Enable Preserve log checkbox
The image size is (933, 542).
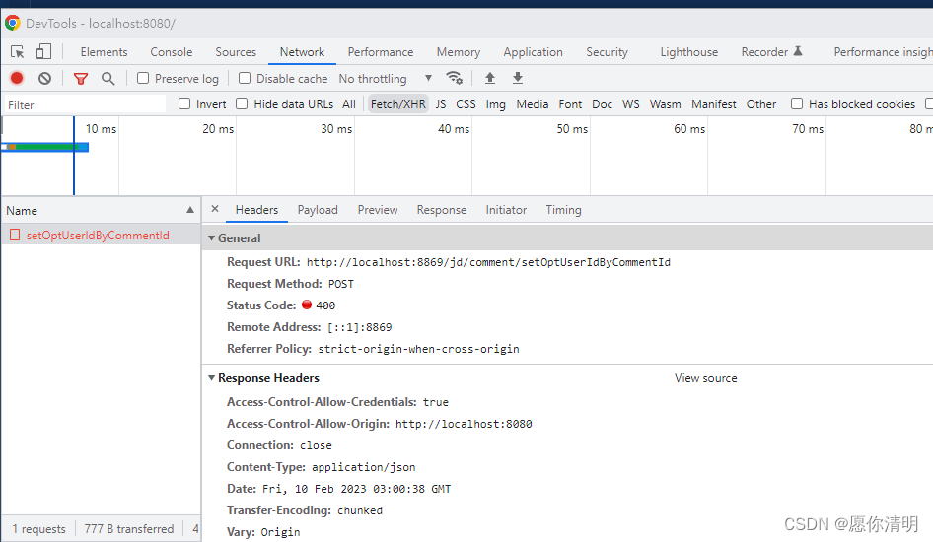[143, 78]
